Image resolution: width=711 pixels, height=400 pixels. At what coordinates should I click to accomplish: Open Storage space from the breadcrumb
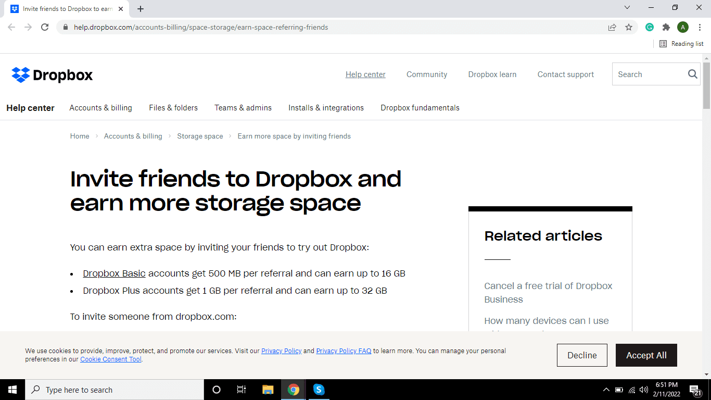point(200,136)
